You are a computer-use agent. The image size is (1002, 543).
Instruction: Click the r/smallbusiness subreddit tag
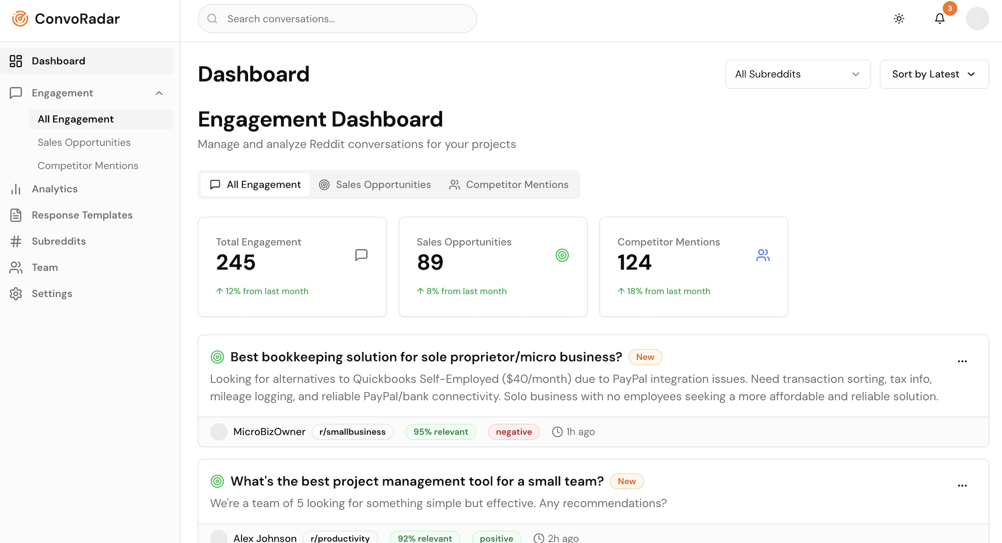[x=352, y=432]
